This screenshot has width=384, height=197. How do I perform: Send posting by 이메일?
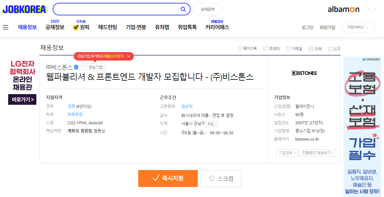point(294,49)
